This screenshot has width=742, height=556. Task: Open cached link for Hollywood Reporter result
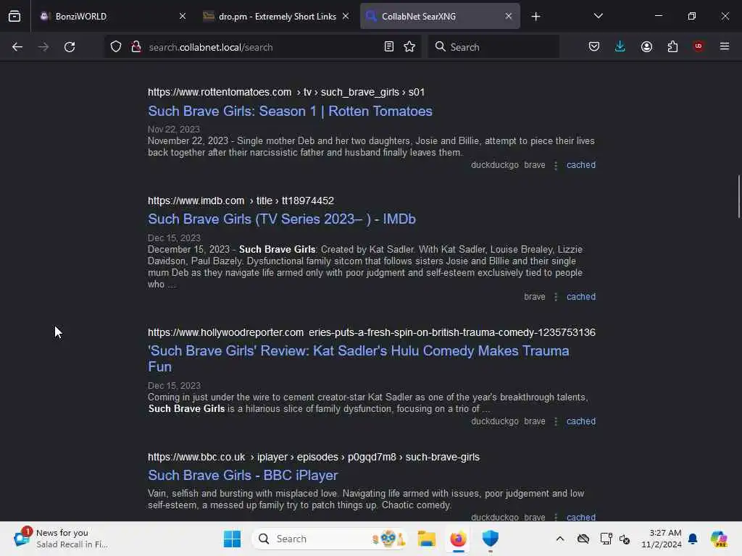[581, 421]
